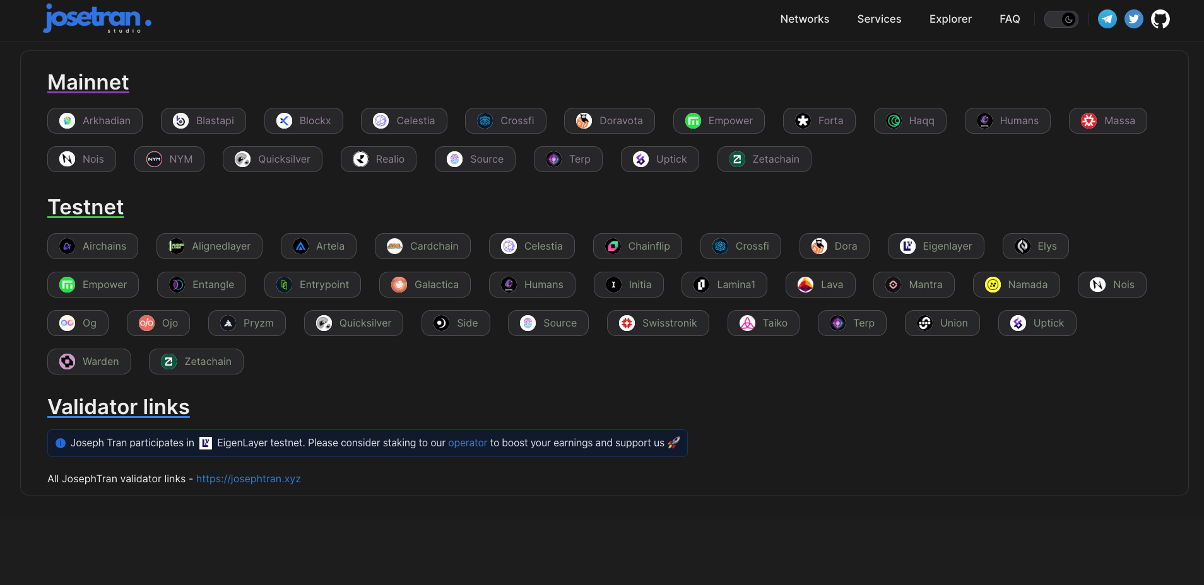Open Entangle testnet network
Screen dimensions: 1204x585
point(201,284)
